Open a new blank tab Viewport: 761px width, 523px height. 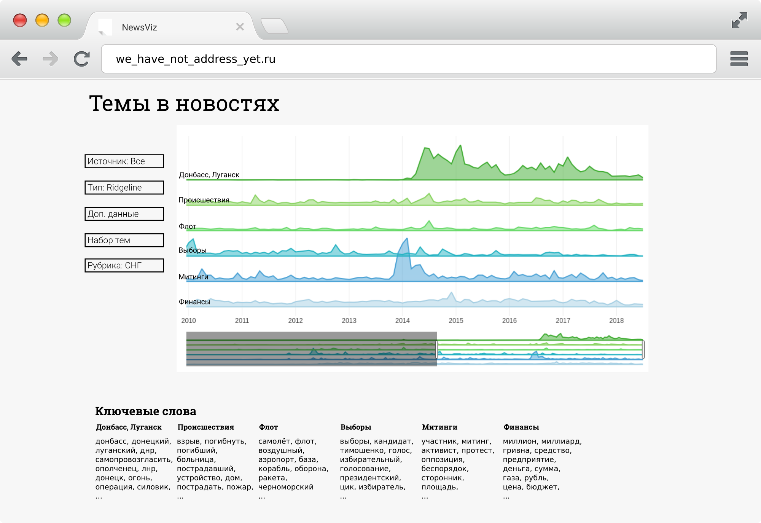[x=274, y=27]
